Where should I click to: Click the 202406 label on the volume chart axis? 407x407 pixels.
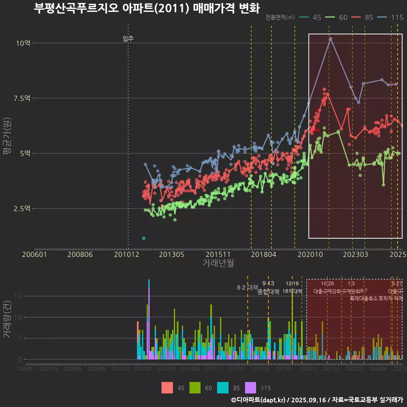click(x=378, y=368)
